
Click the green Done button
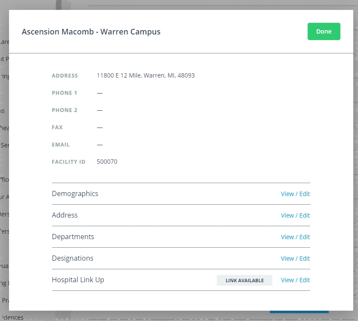click(324, 31)
